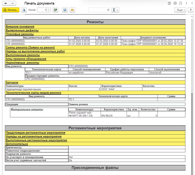Click Предстоящие регламентные мероприятия heading

tap(35, 133)
